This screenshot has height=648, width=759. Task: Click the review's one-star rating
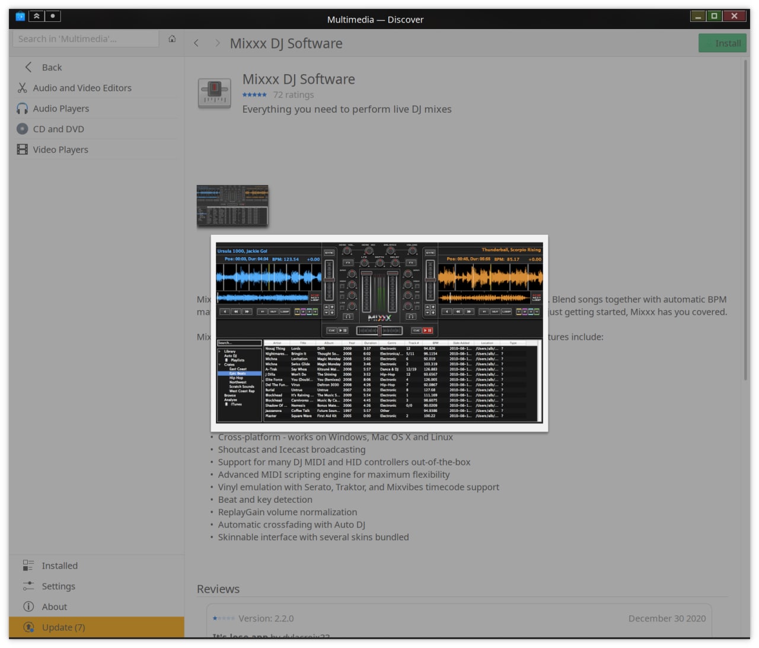pyautogui.click(x=224, y=618)
